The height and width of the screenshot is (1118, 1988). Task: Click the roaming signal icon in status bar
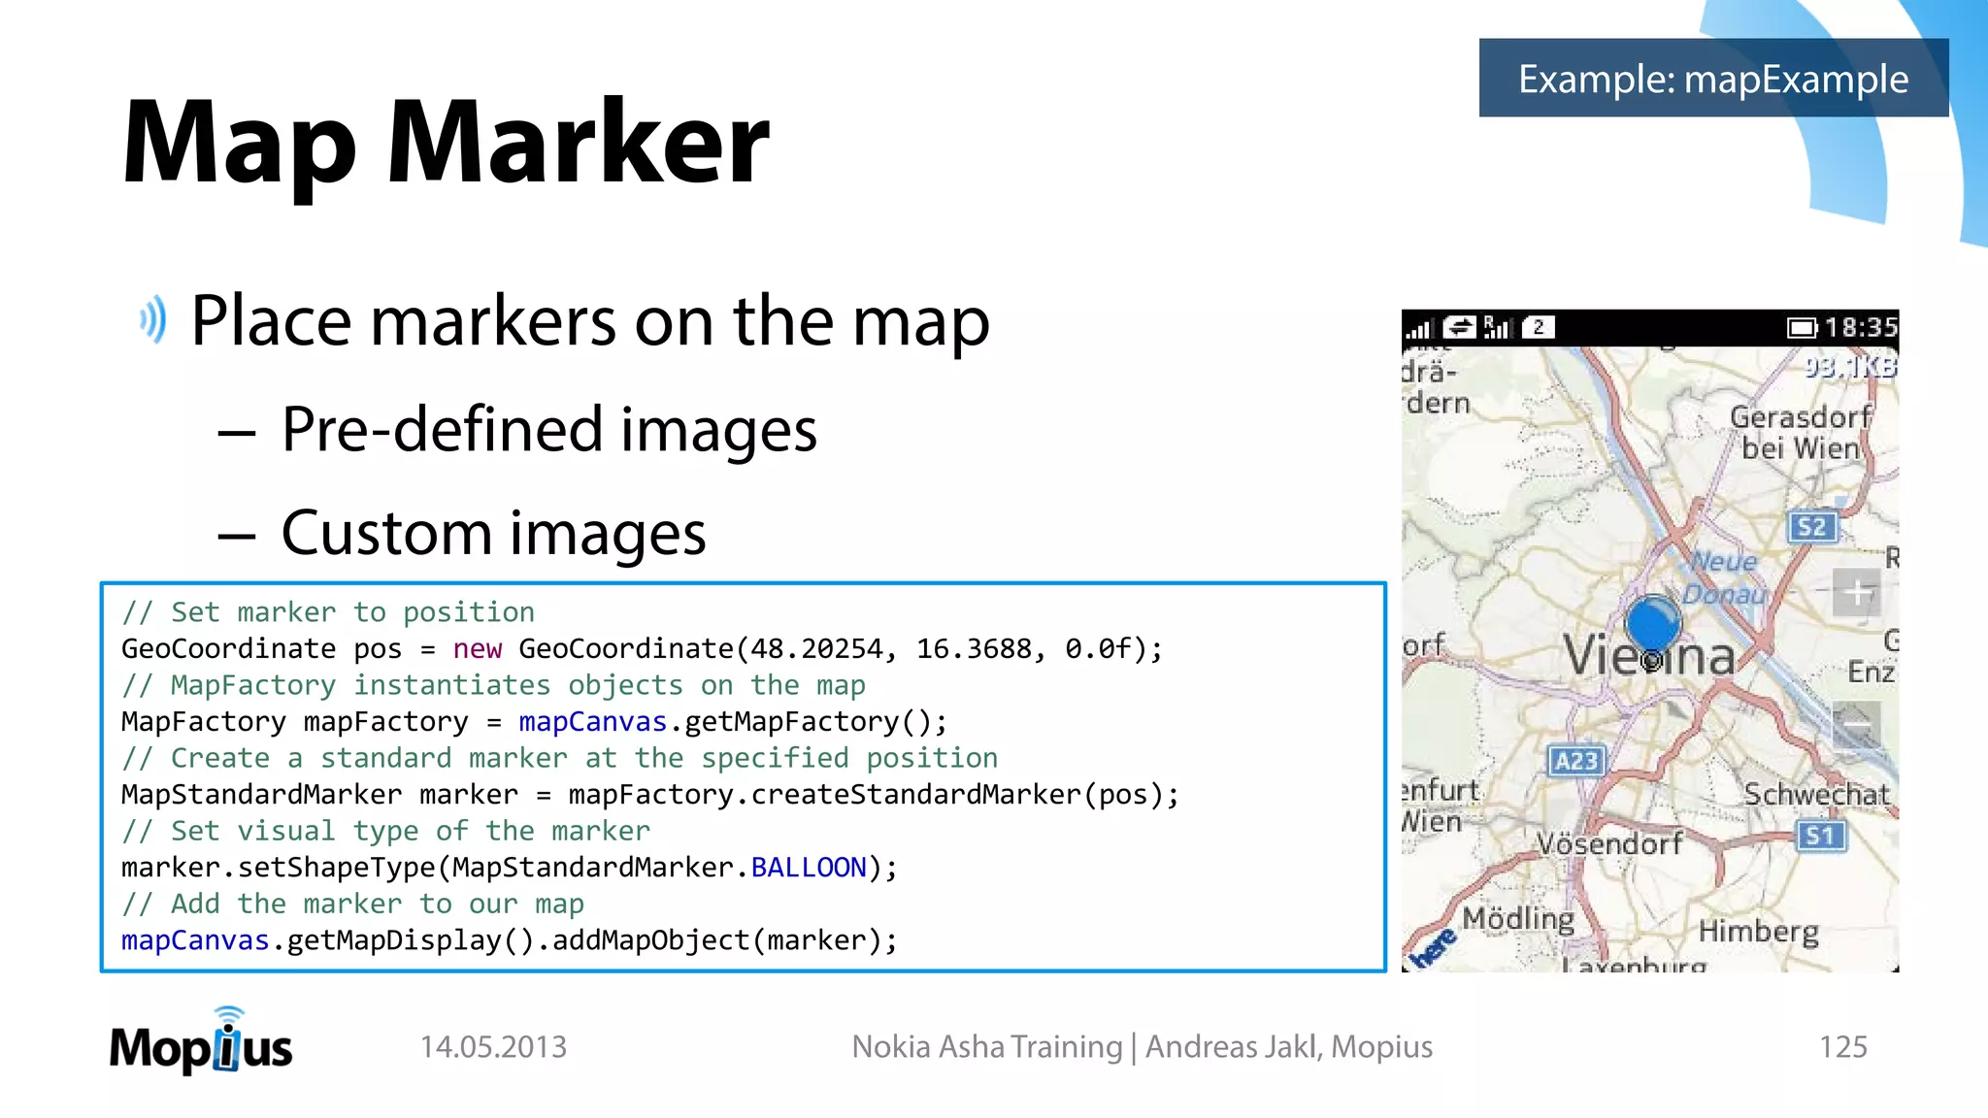1498,327
